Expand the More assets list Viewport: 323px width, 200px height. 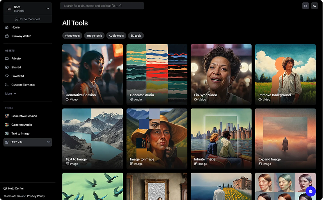(x=11, y=94)
